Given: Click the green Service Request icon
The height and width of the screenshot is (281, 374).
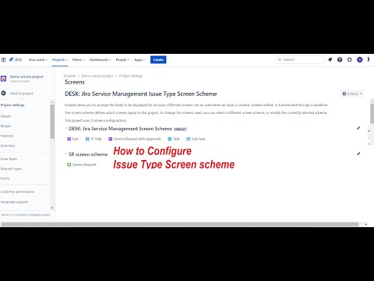Looking at the screenshot, I should (x=69, y=165).
